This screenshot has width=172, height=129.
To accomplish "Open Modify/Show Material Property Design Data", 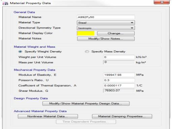I will tap(86, 104).
